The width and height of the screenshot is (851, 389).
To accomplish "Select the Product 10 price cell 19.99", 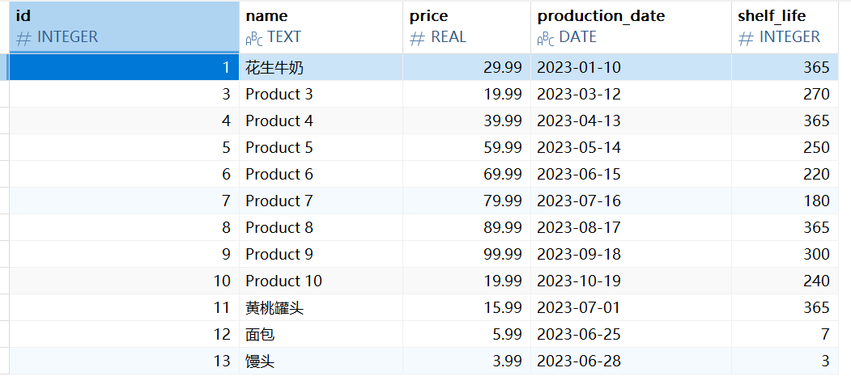I will point(466,281).
